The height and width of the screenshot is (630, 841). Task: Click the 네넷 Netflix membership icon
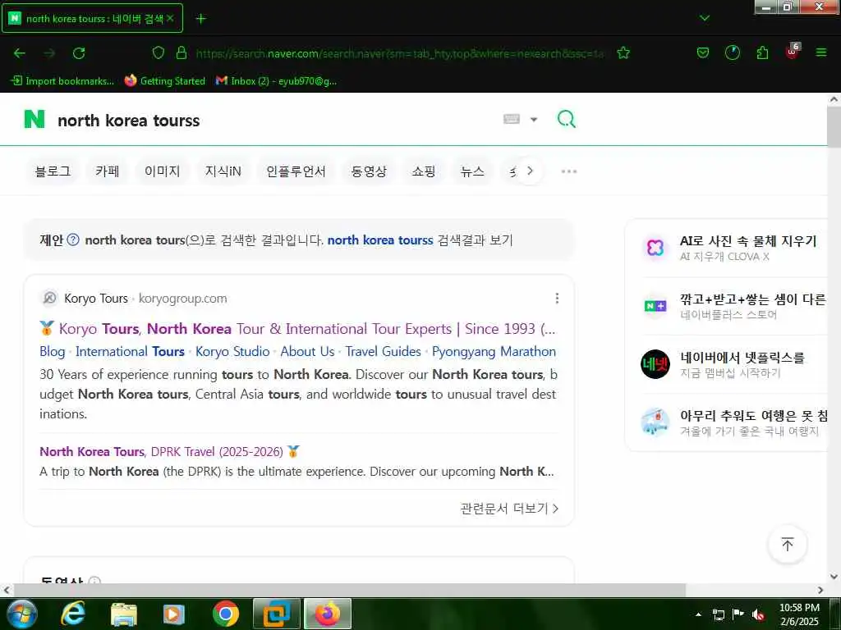click(655, 364)
